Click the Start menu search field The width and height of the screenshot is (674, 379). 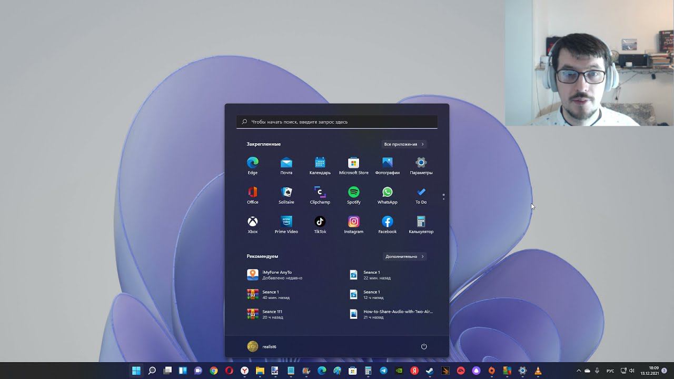[337, 122]
